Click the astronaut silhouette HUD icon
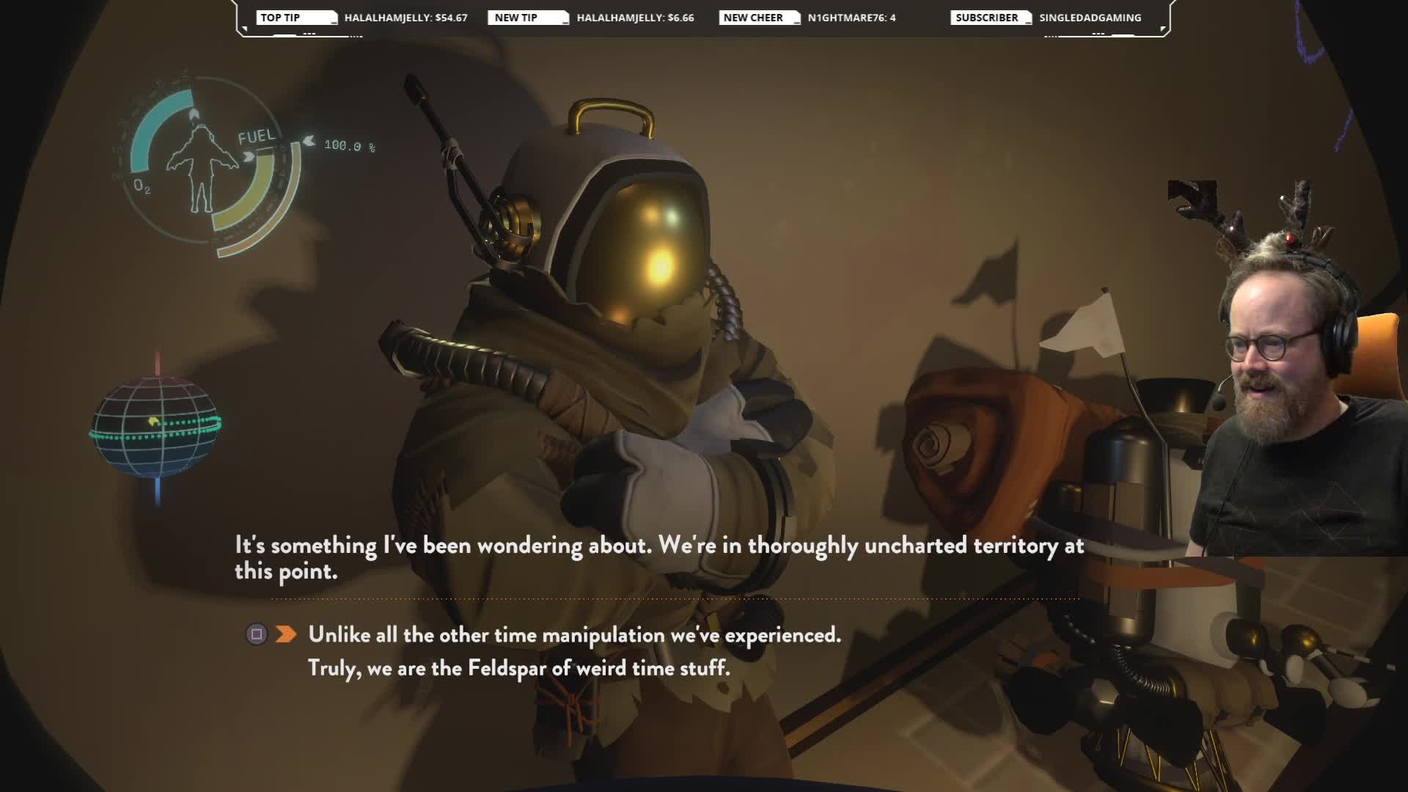Image resolution: width=1408 pixels, height=792 pixels. [x=202, y=167]
